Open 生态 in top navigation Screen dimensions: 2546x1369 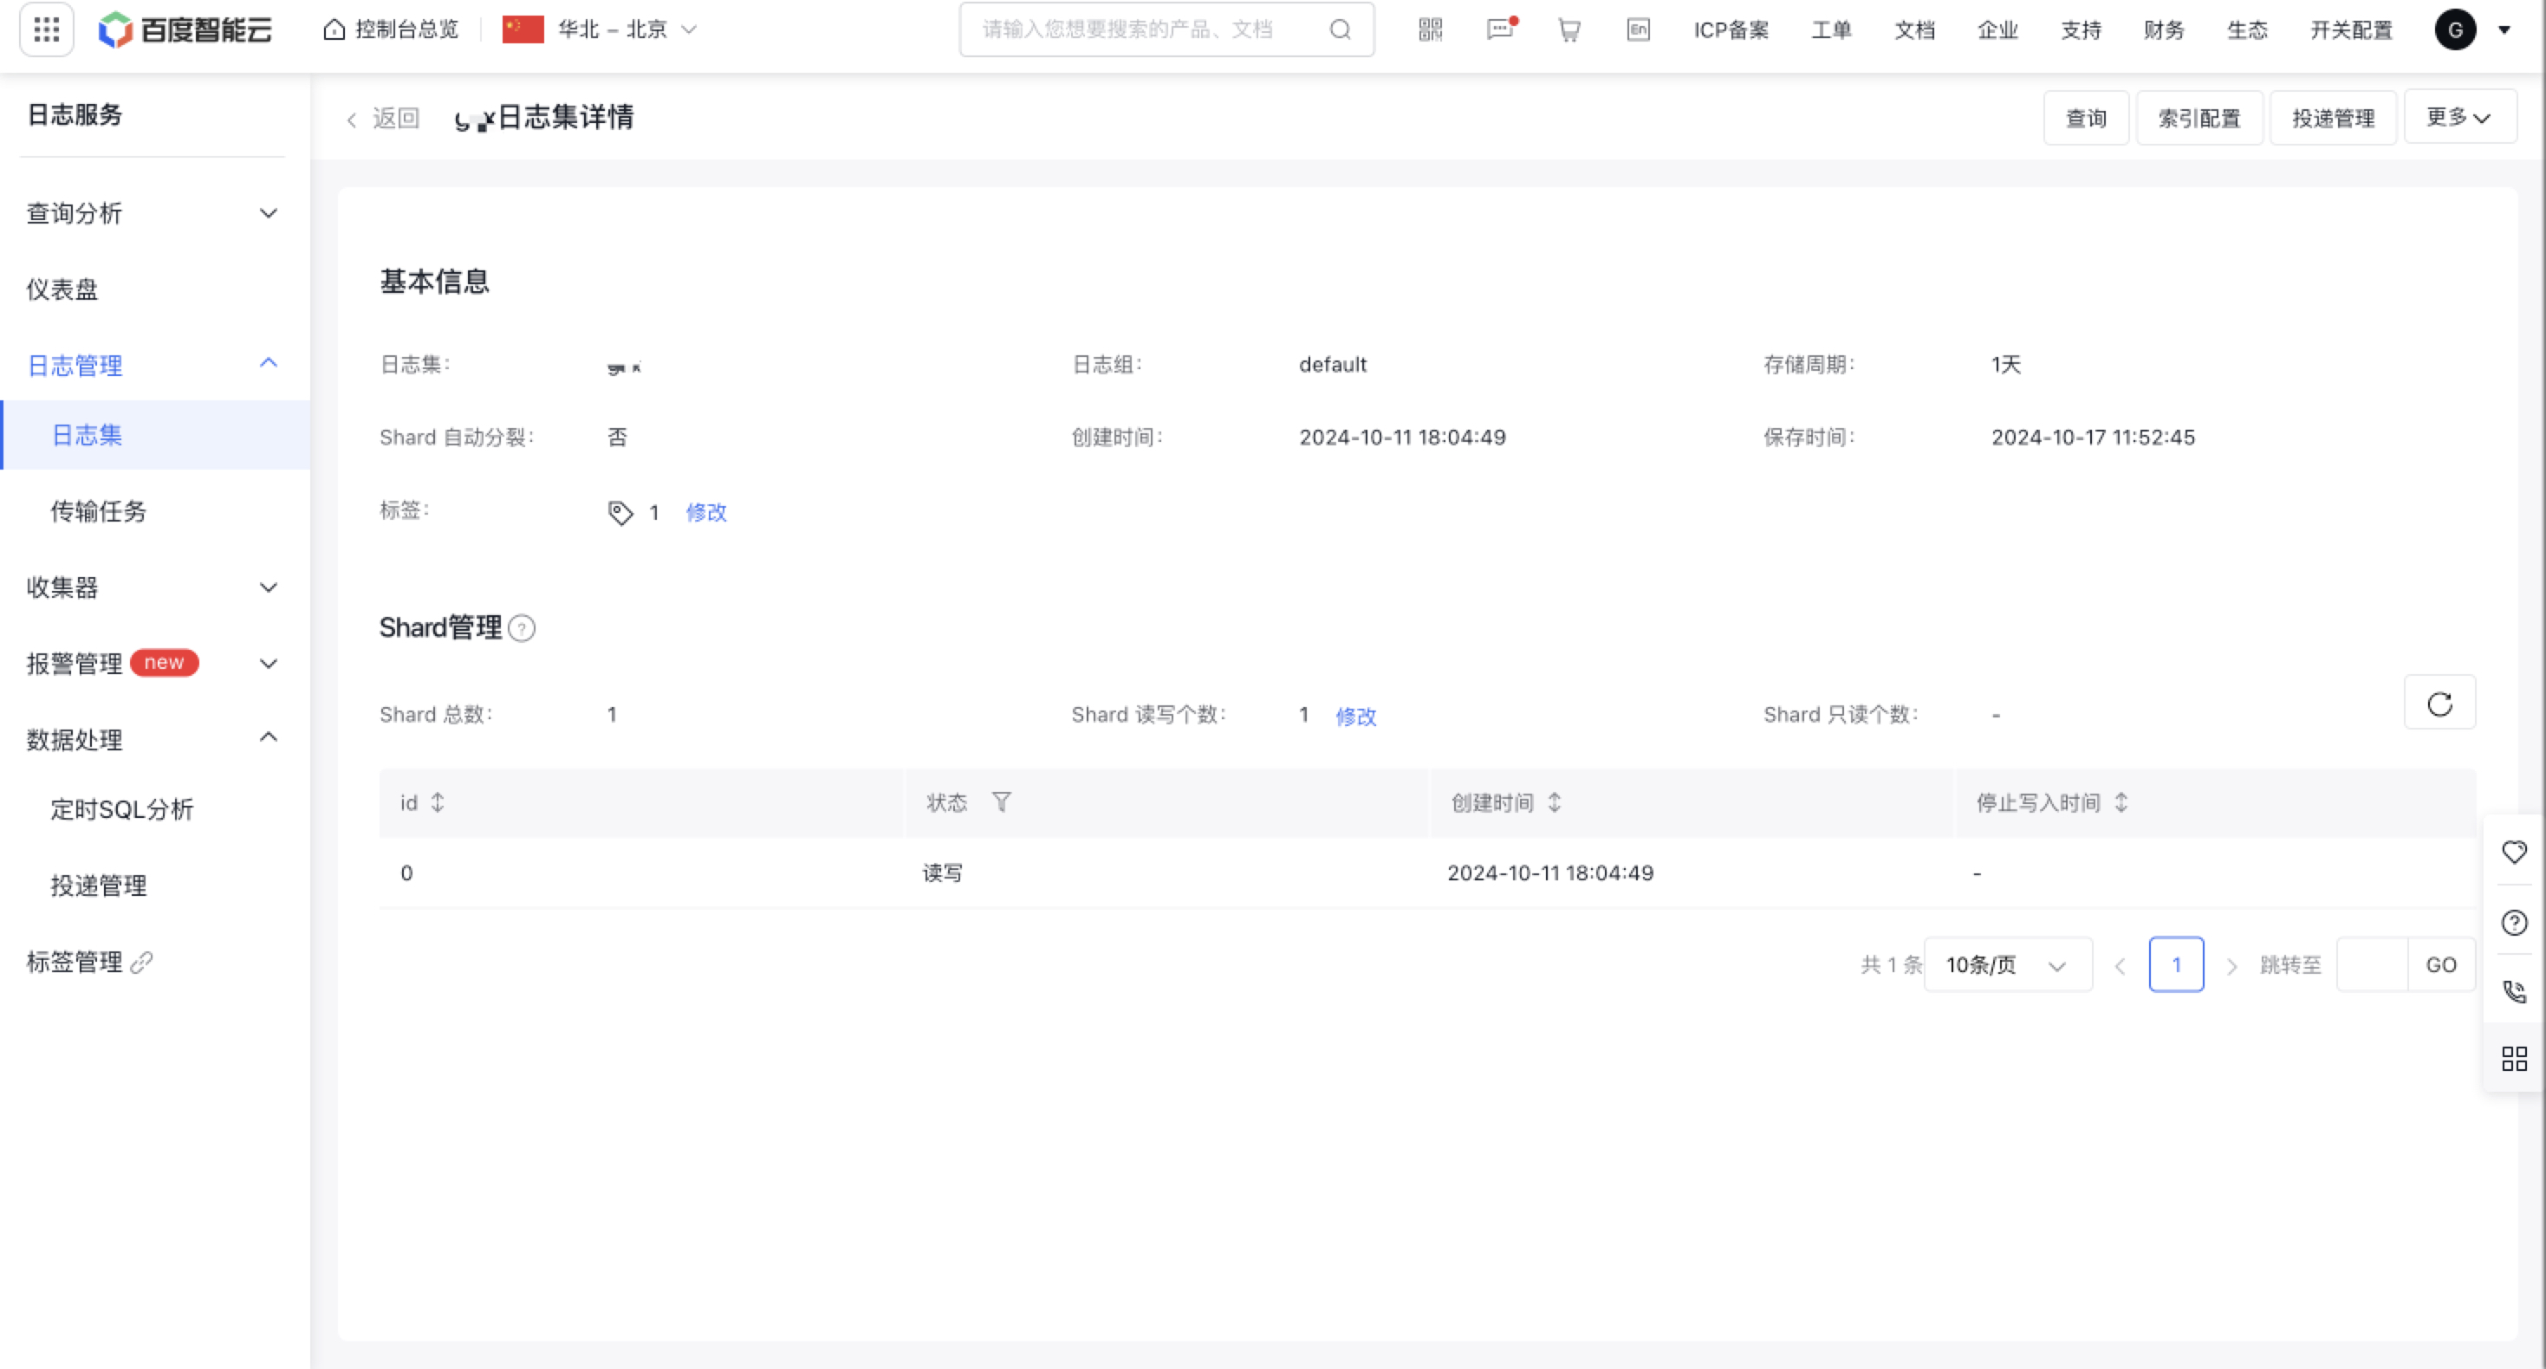tap(2246, 29)
